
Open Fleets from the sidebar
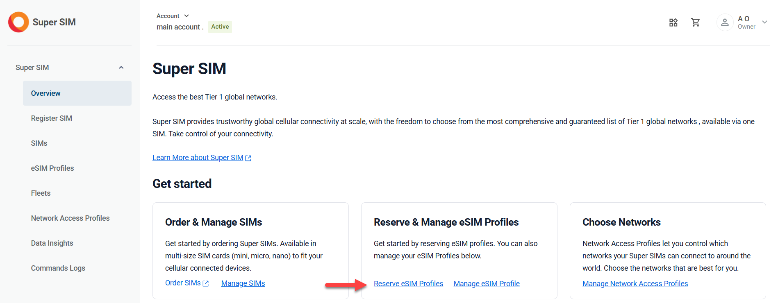point(41,193)
